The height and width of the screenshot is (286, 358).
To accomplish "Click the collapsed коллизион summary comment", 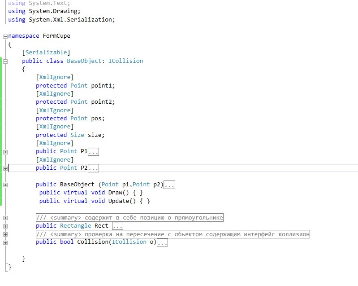I will (173, 234).
